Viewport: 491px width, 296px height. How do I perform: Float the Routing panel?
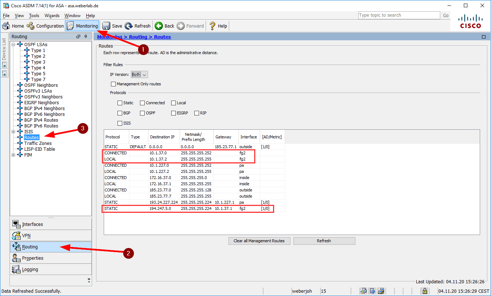pos(78,36)
